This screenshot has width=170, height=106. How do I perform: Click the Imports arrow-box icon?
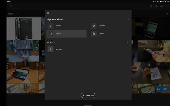point(50,34)
